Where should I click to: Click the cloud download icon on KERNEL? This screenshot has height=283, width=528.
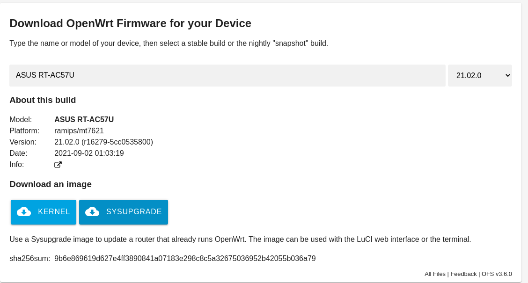pos(24,211)
